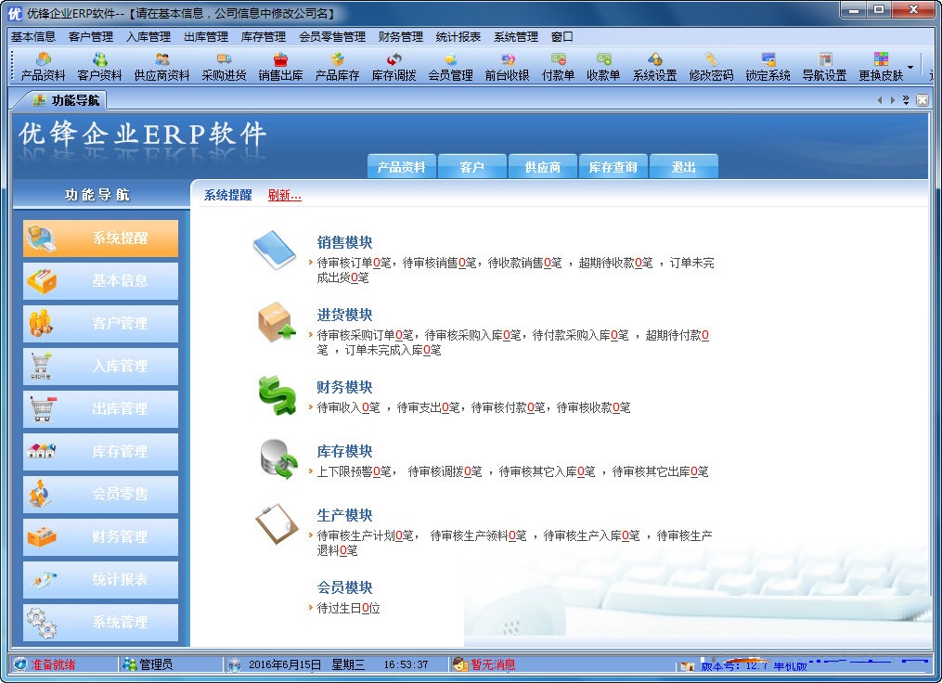Screen dimensions: 942x683
Task: Open 供应商资料 toolbar icon
Action: pos(161,67)
